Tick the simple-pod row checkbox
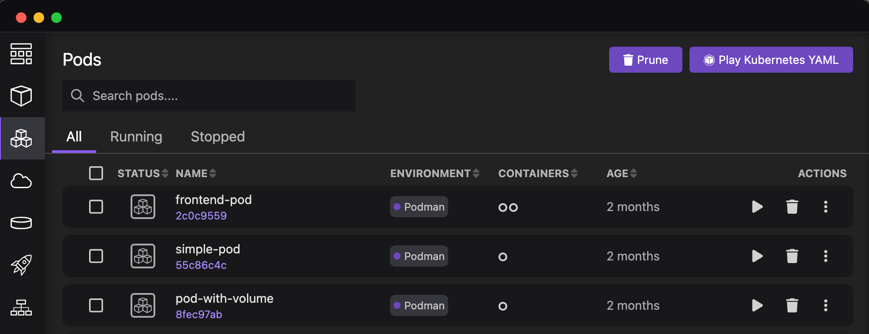 coord(96,256)
